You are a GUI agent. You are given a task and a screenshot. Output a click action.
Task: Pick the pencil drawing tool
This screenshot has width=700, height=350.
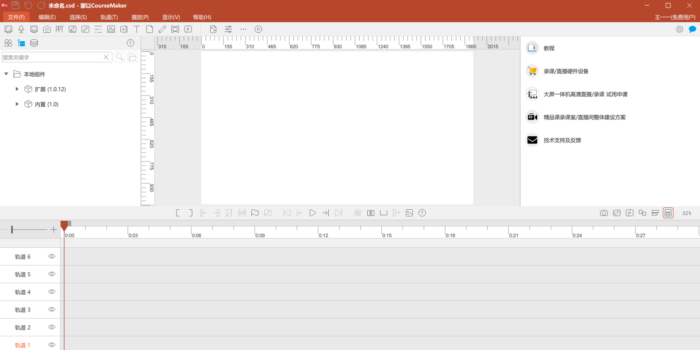coord(162,29)
